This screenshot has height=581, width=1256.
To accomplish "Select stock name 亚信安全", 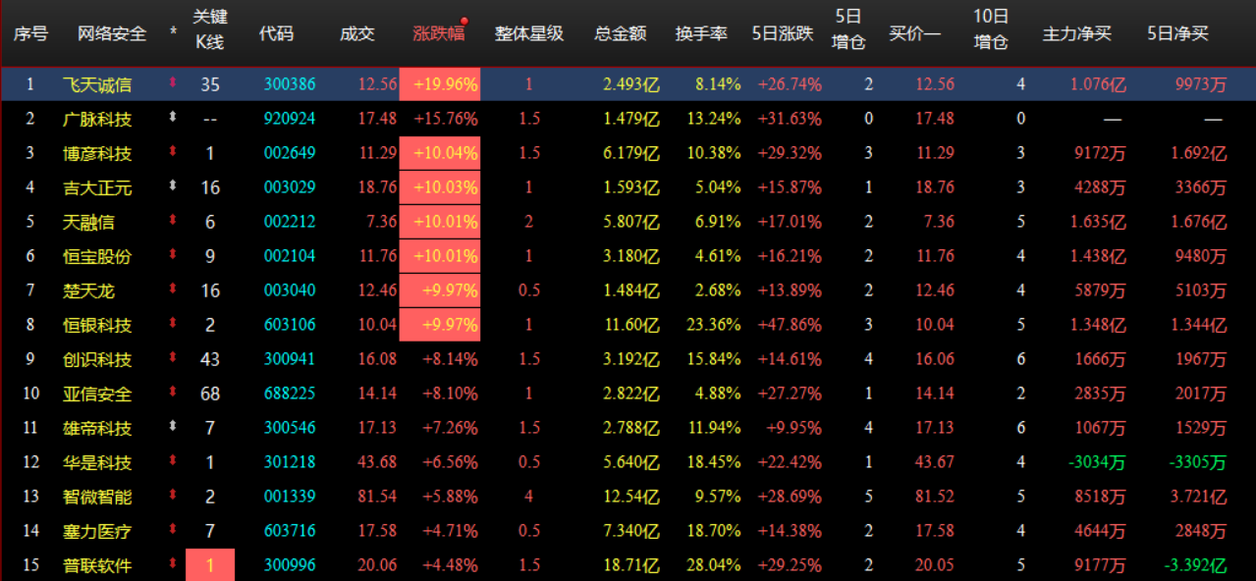I will [96, 394].
